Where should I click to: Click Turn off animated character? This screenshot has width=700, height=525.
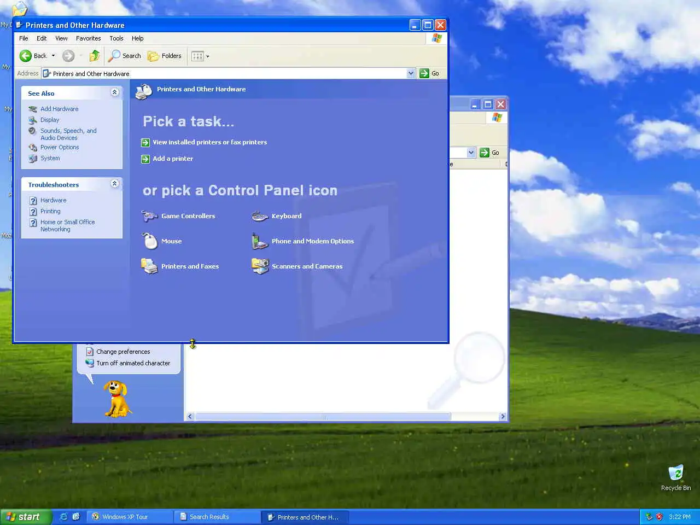(133, 363)
